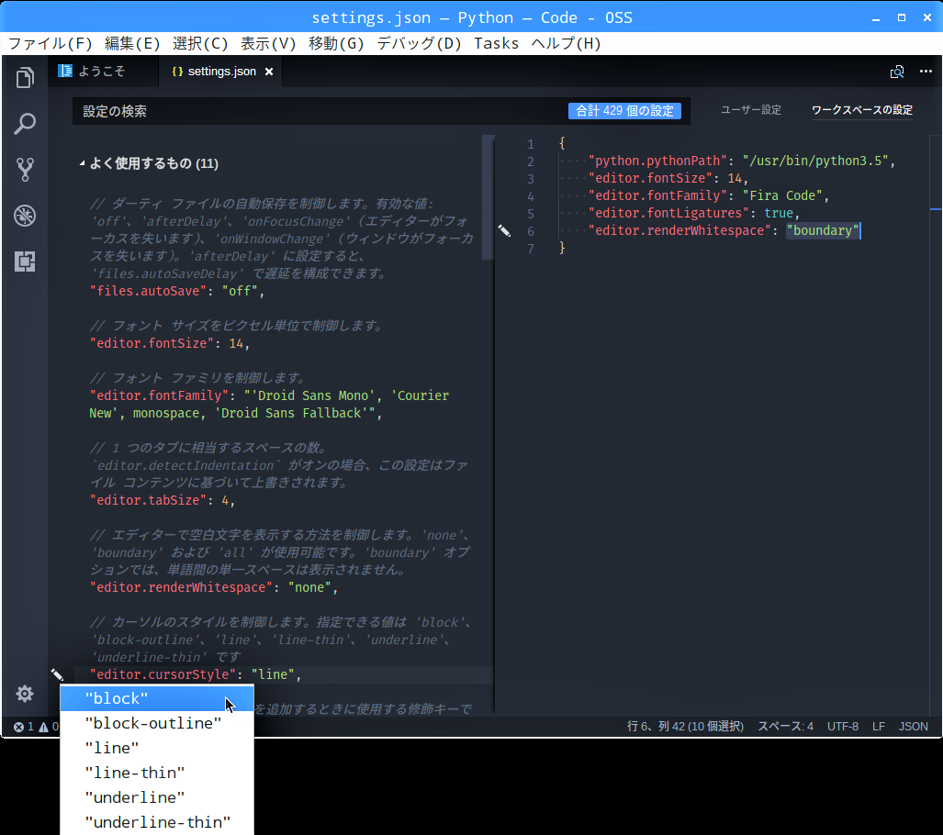Click the "editor.fontLigatures": true line
The width and height of the screenshot is (943, 835).
[694, 214]
